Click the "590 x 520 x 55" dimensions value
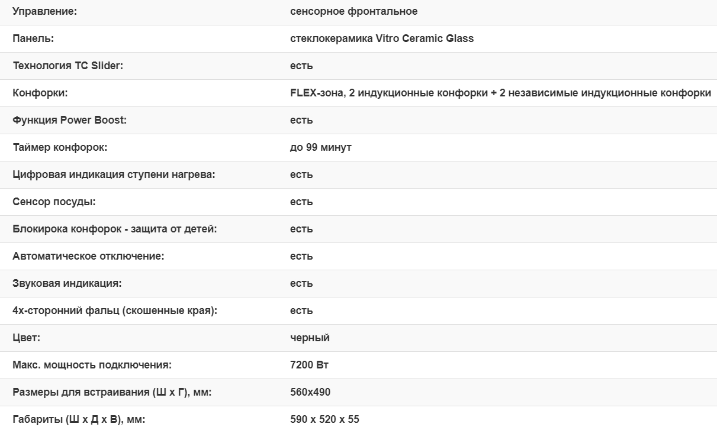Viewport: 717px width, 440px height. [x=324, y=419]
